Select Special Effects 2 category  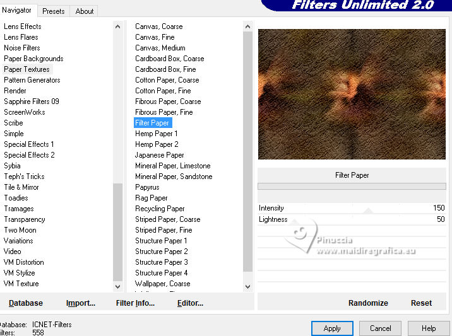[x=29, y=155]
